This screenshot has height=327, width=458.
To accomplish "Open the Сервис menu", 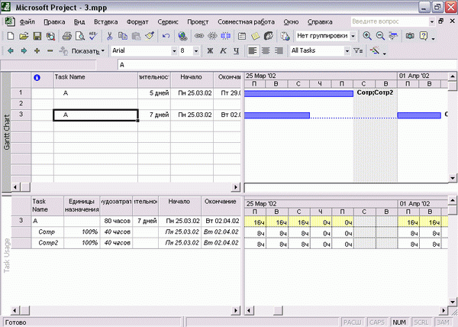I will pyautogui.click(x=168, y=22).
